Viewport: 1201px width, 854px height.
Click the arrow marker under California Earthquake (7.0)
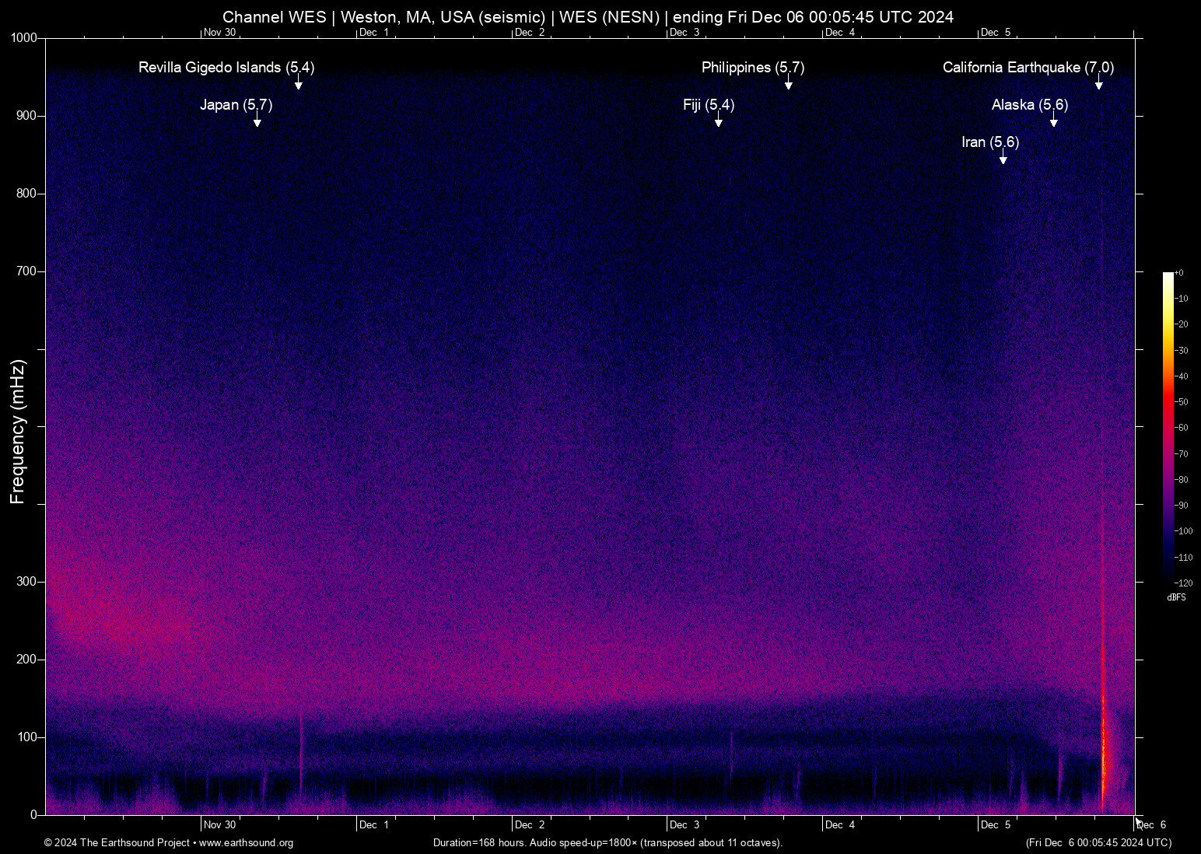click(1098, 85)
